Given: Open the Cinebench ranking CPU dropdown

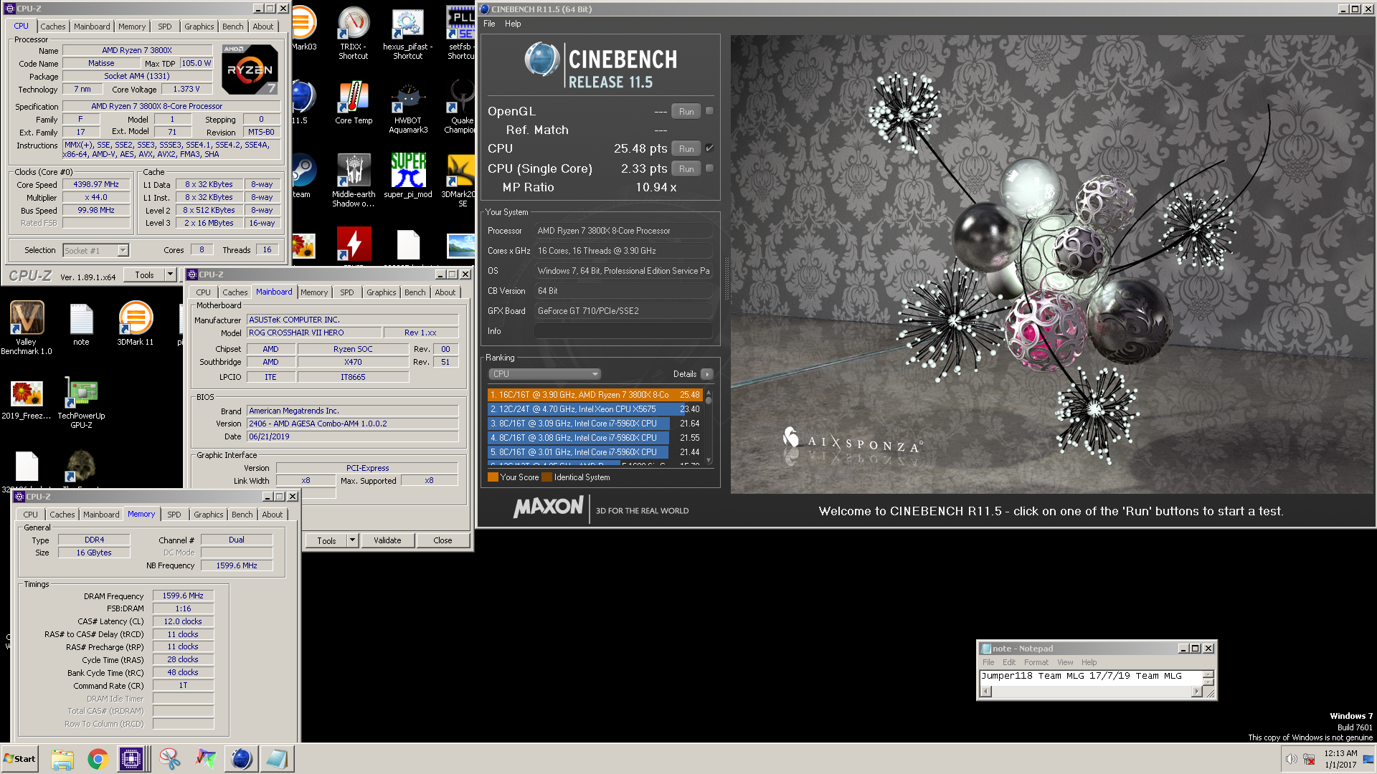Looking at the screenshot, I should [544, 374].
